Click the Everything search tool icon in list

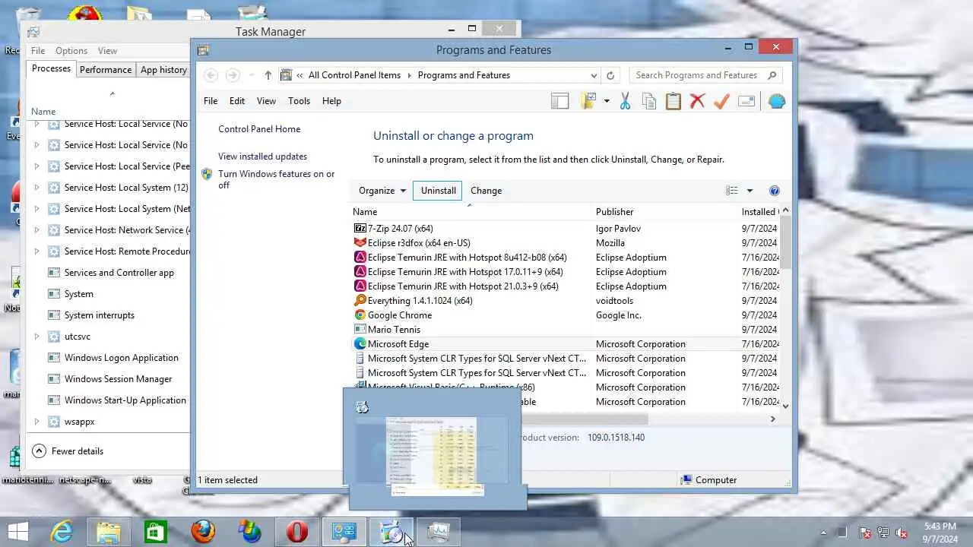(x=360, y=300)
